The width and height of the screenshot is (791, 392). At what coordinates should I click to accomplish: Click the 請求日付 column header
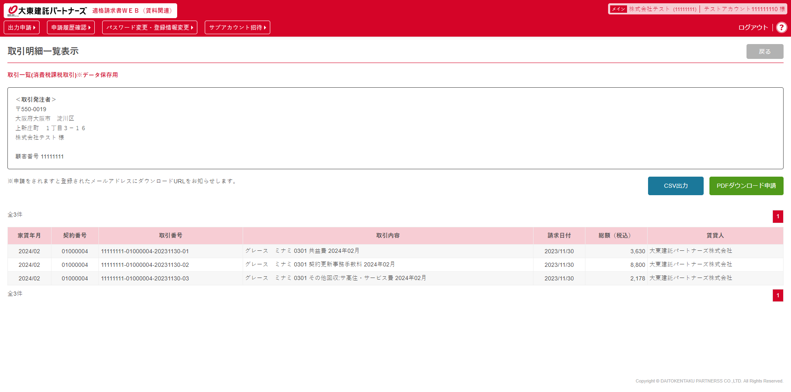[559, 236]
